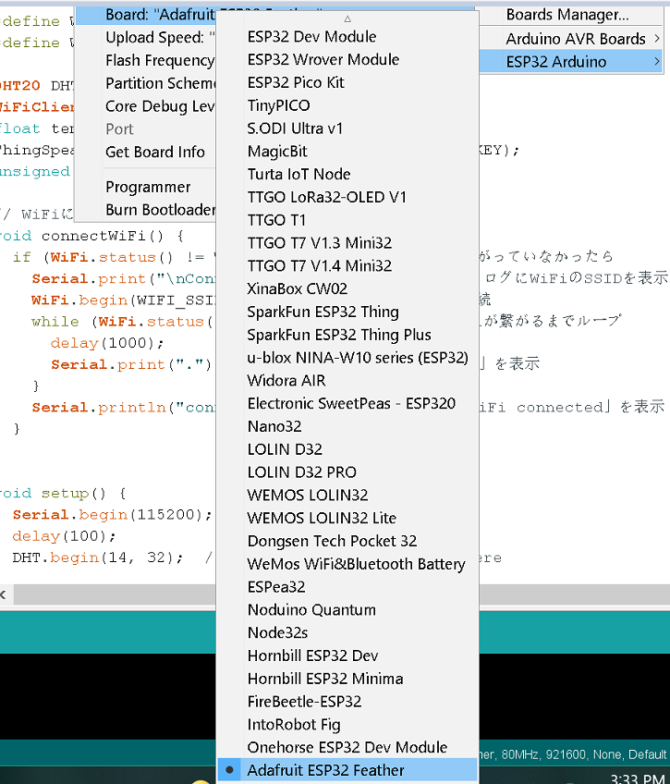This screenshot has height=784, width=670.
Task: Open the Board: Adafruit submenu entry
Action: (146, 15)
